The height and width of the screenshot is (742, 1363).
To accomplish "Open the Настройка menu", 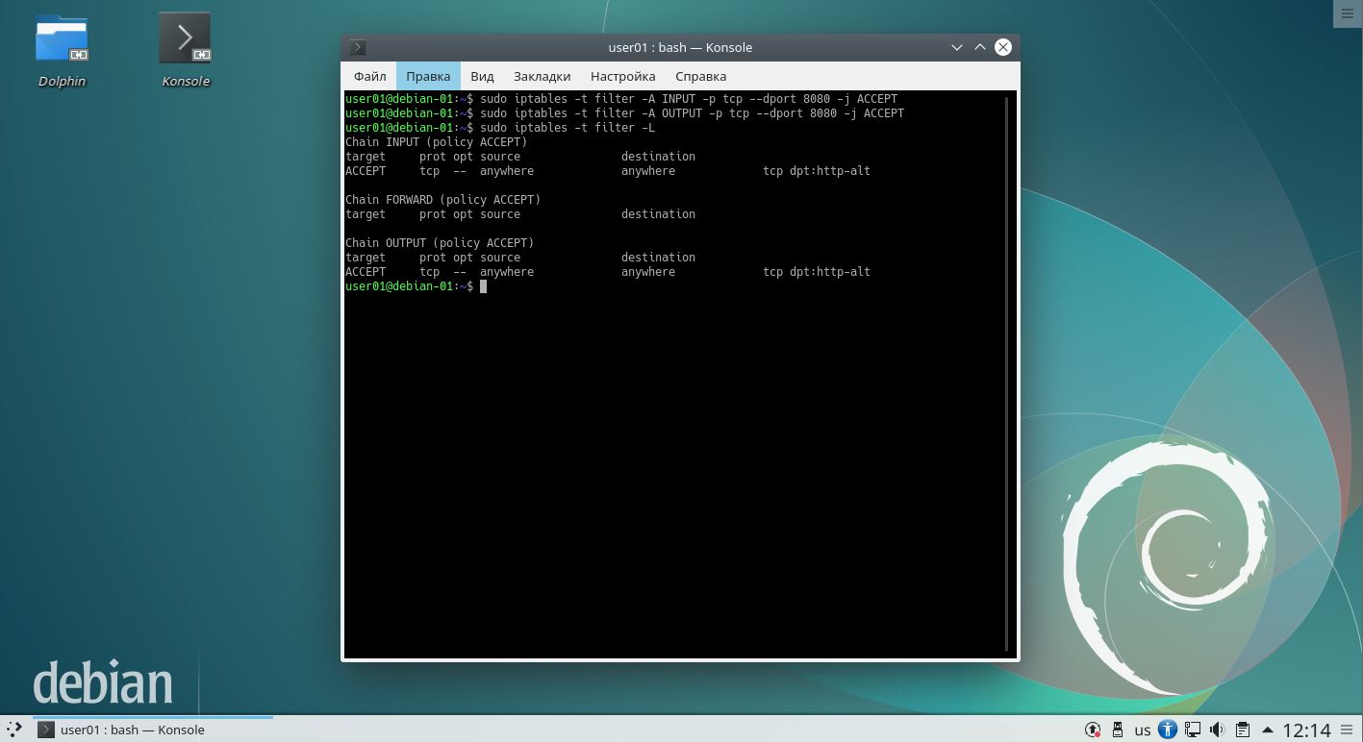I will click(x=622, y=76).
